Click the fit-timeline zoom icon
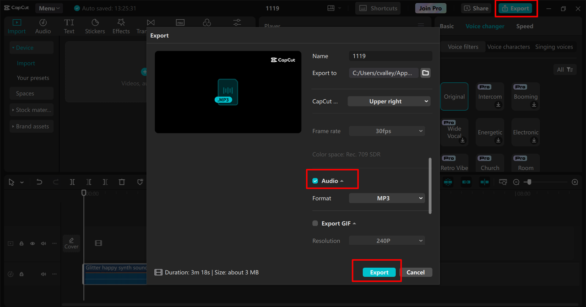 tap(503, 182)
